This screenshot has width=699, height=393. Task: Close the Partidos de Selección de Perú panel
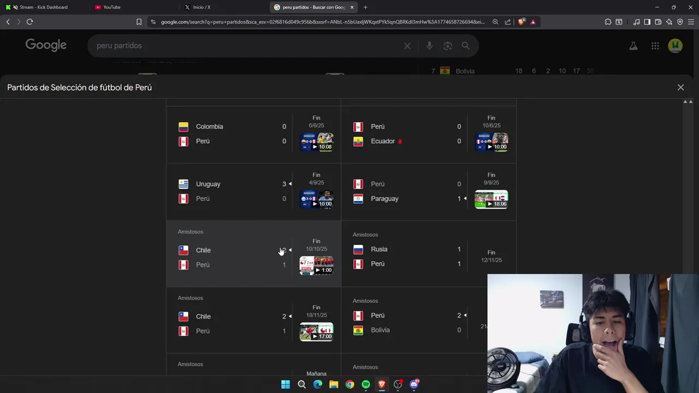tap(680, 87)
